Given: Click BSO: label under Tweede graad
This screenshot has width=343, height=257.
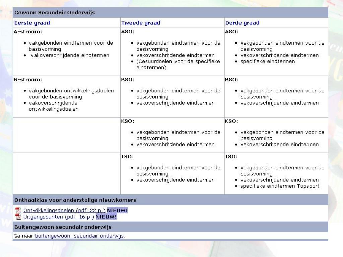Looking at the screenshot, I should pyautogui.click(x=128, y=80).
